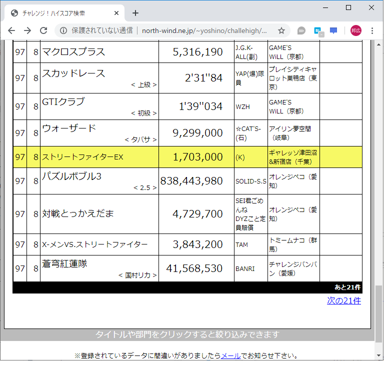Screen dimensions: 390x368
Task: Click the 次の21件 link
Action: coord(343,300)
